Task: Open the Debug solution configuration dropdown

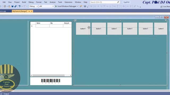Action: pyautogui.click(x=33, y=6)
